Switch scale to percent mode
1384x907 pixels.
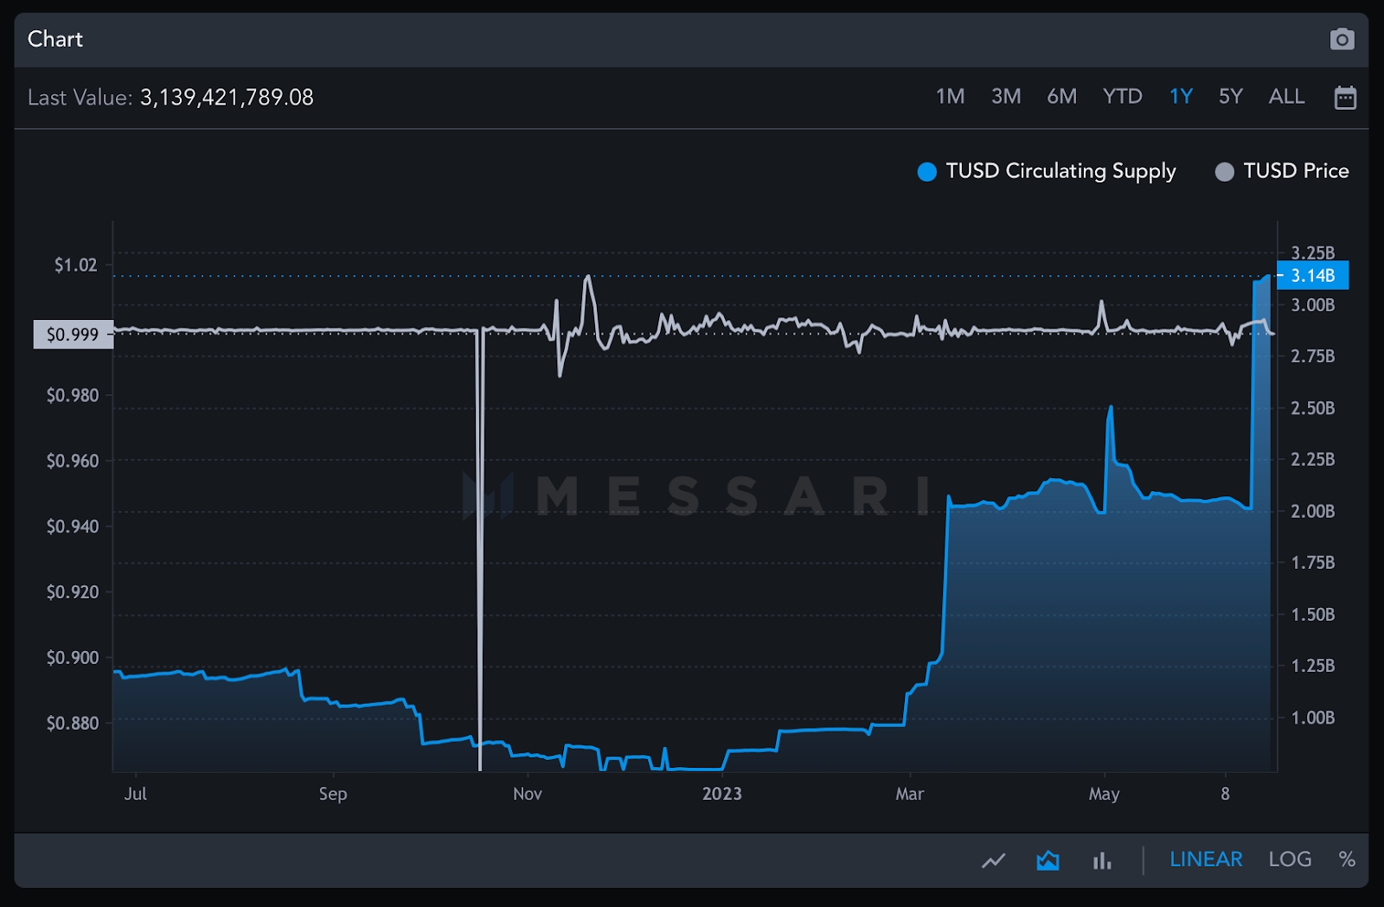(x=1347, y=859)
